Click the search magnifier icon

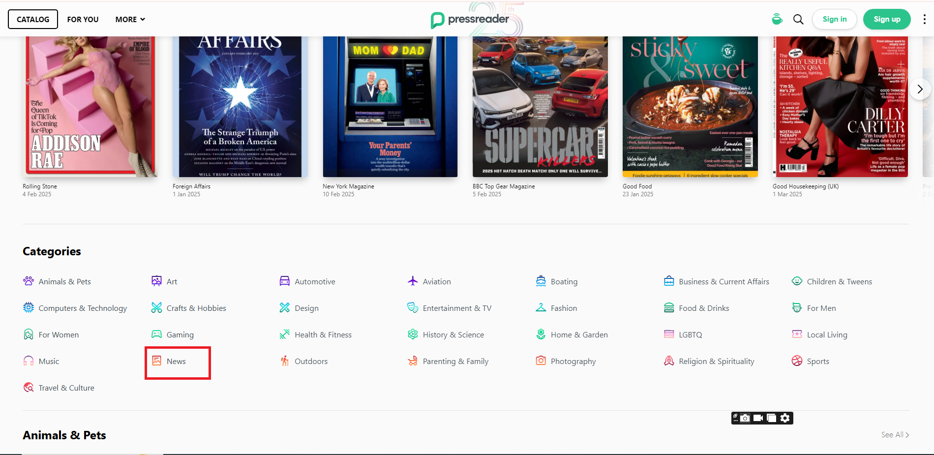(798, 19)
